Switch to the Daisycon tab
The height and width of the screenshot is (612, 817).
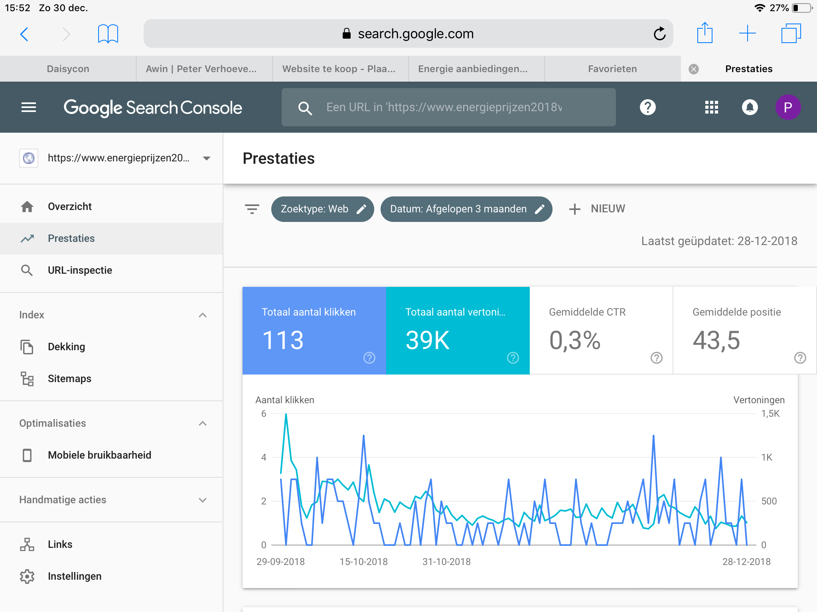tap(68, 69)
